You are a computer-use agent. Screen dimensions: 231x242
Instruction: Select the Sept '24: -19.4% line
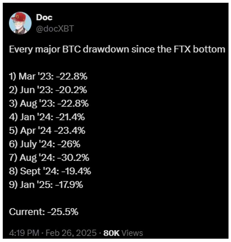coord(50,171)
